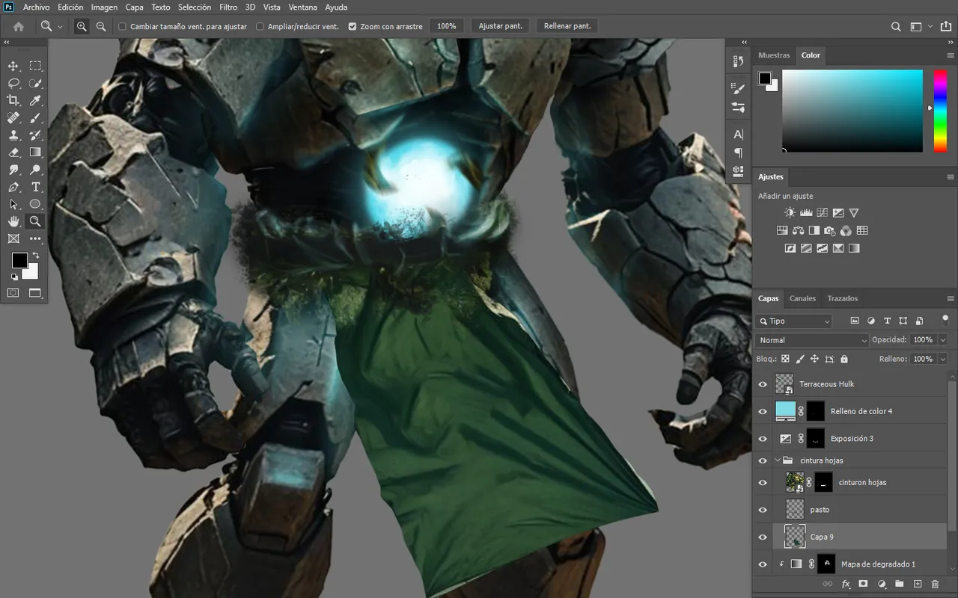The width and height of the screenshot is (958, 598).
Task: Switch to the Muestras tab
Action: click(774, 55)
